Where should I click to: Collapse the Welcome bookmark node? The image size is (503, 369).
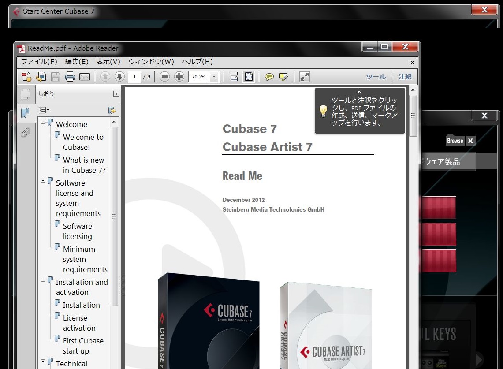click(x=43, y=122)
